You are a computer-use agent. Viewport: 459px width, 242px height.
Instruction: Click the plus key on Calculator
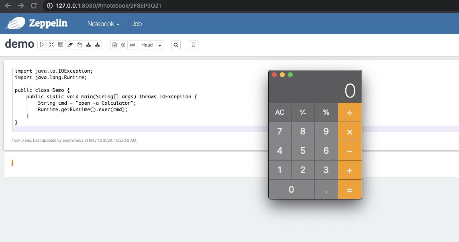(350, 170)
